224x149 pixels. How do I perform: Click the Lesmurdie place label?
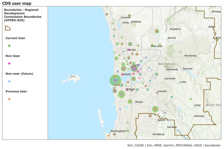pyautogui.click(x=170, y=79)
